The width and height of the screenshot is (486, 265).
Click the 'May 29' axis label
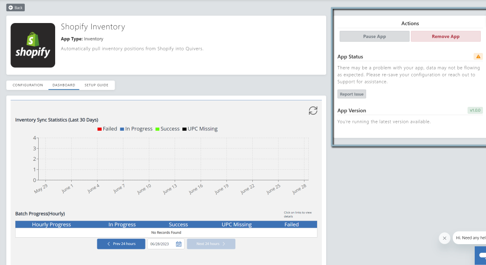coord(41,189)
